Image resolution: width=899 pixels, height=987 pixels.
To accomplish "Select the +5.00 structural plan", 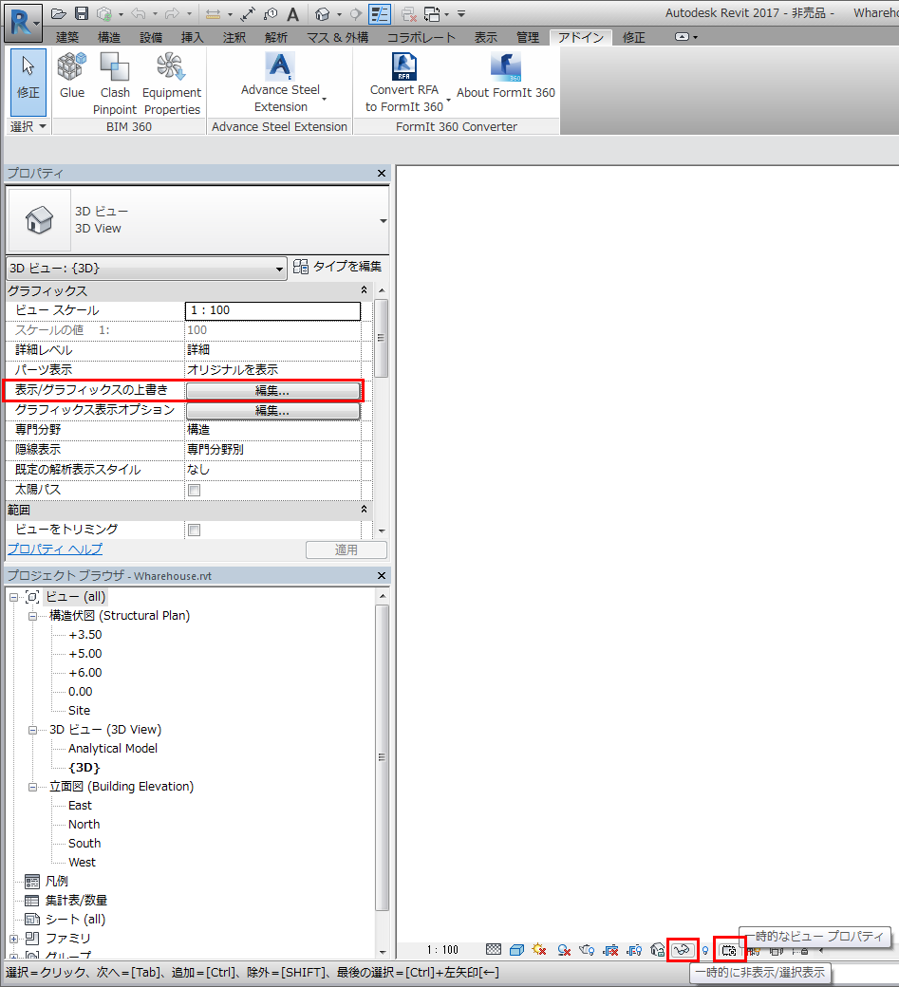I will (x=85, y=653).
